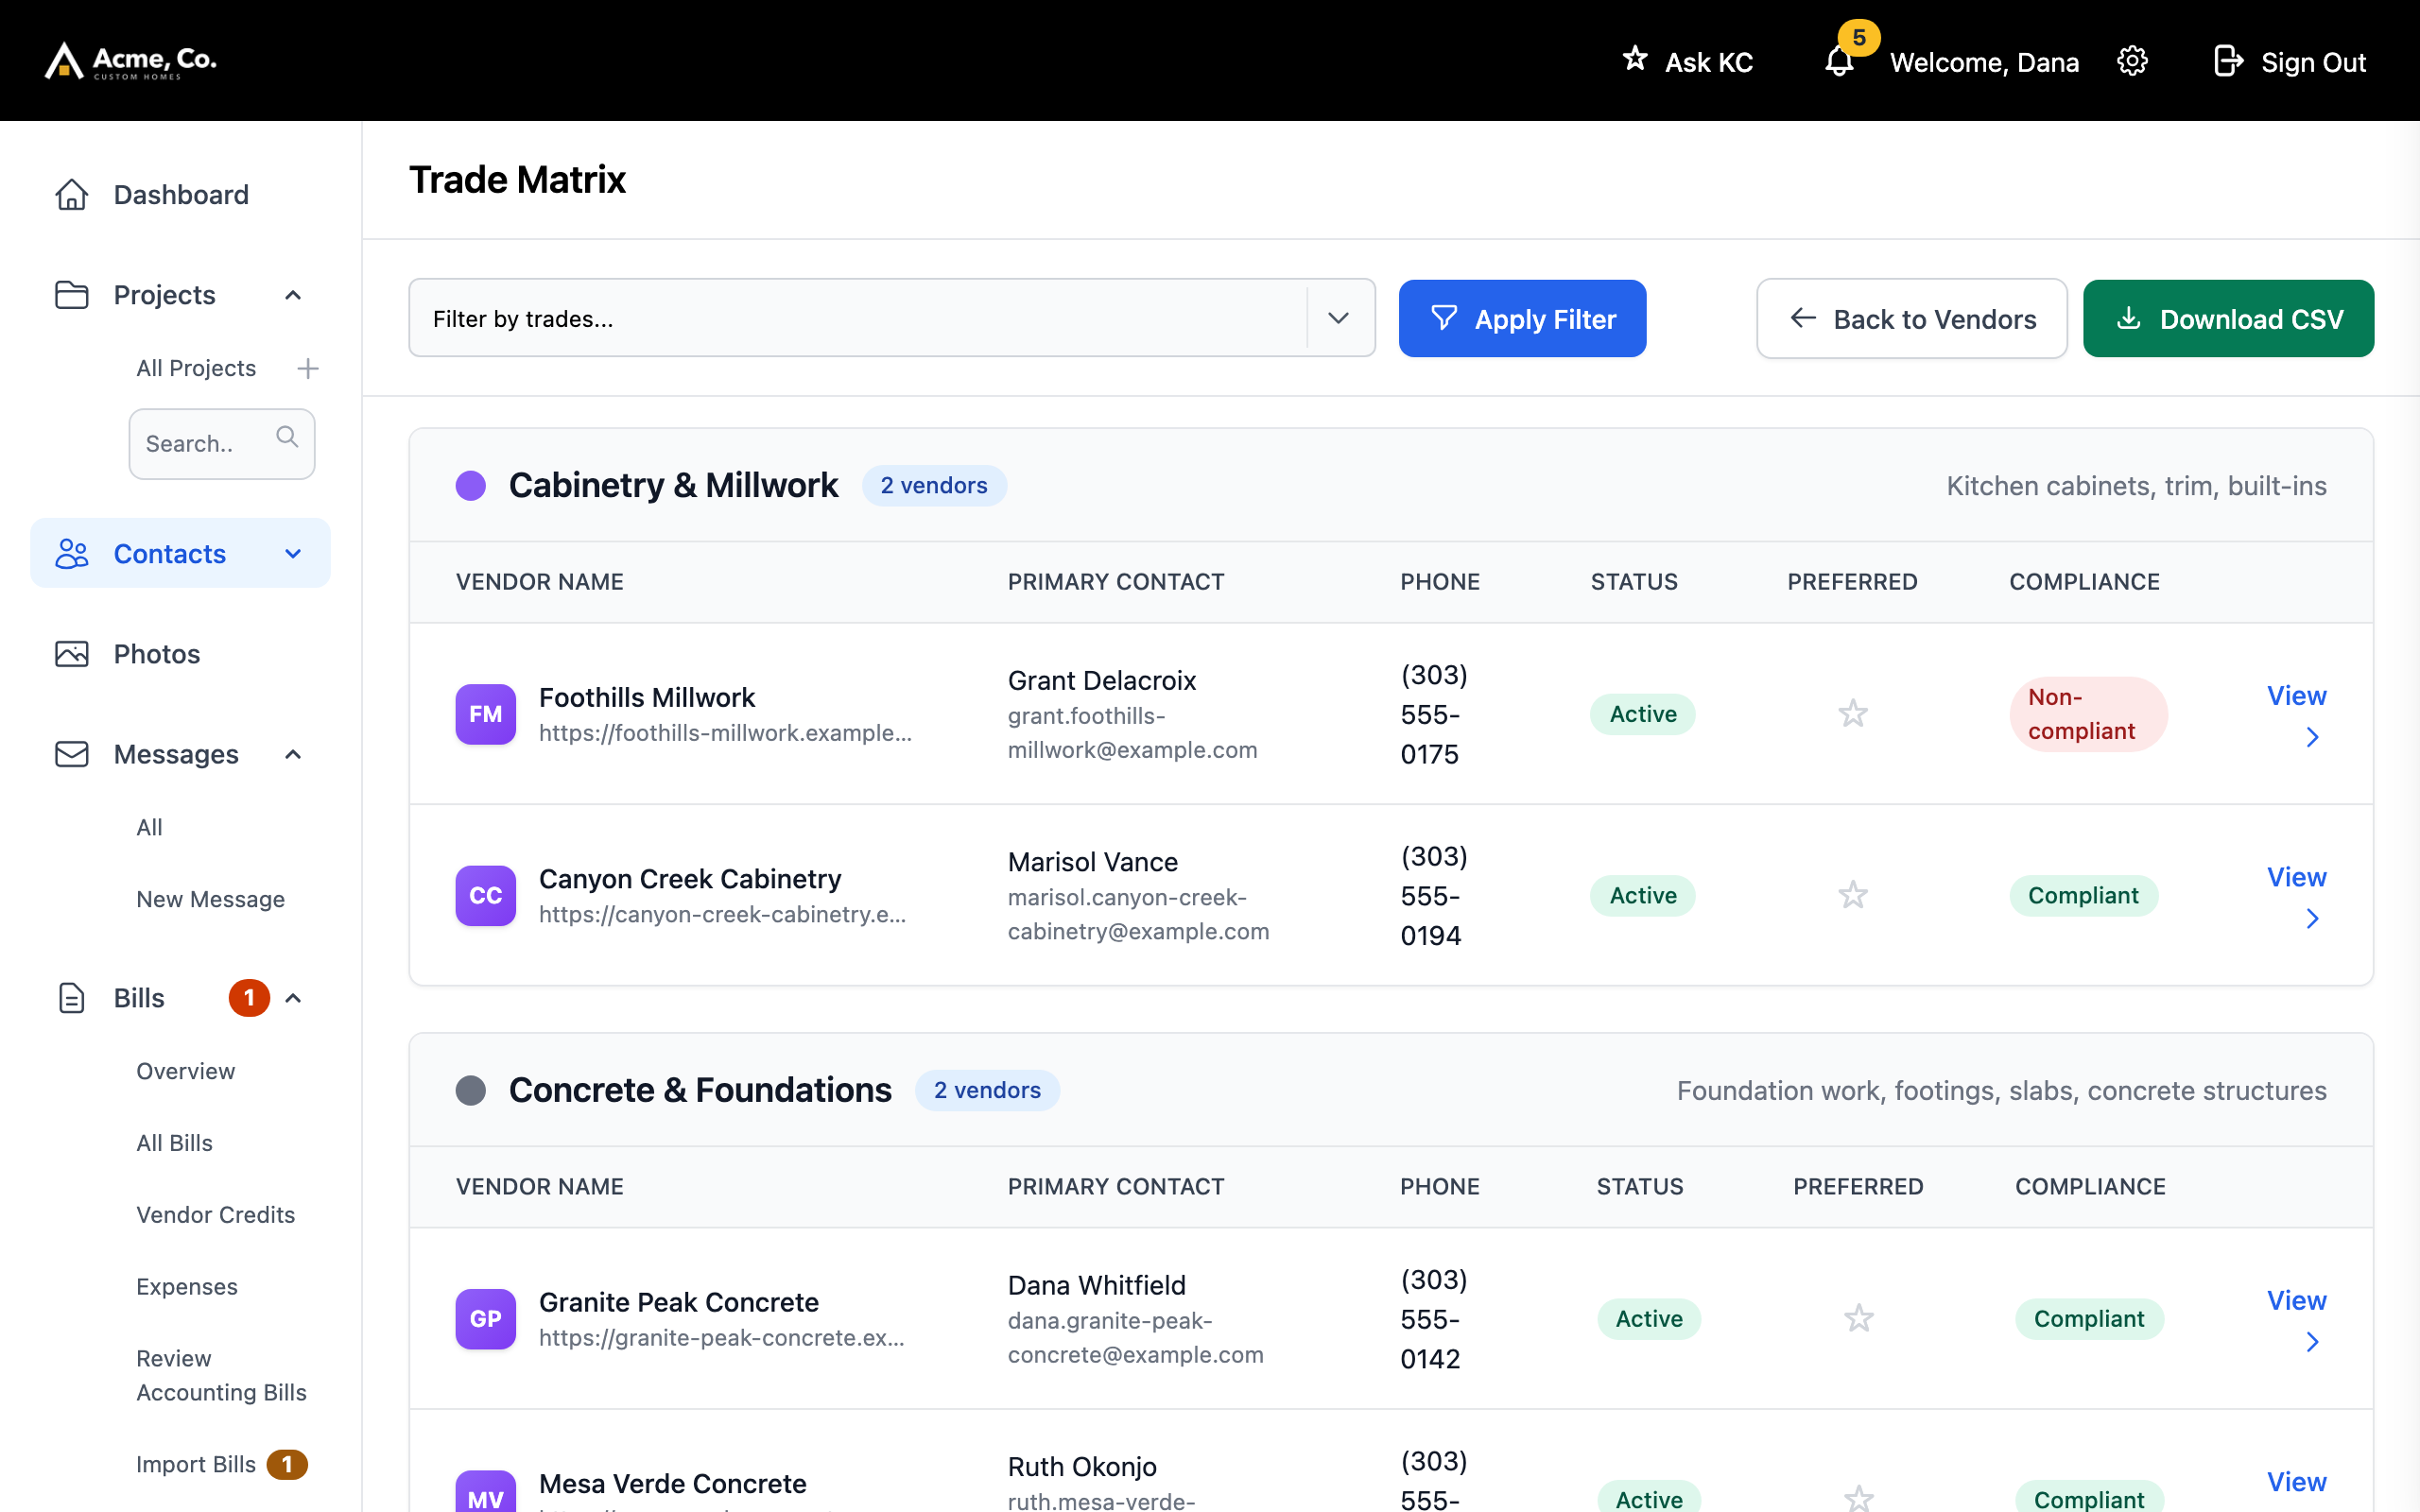Collapse the Bills section chevron
Image resolution: width=2420 pixels, height=1512 pixels.
click(293, 998)
